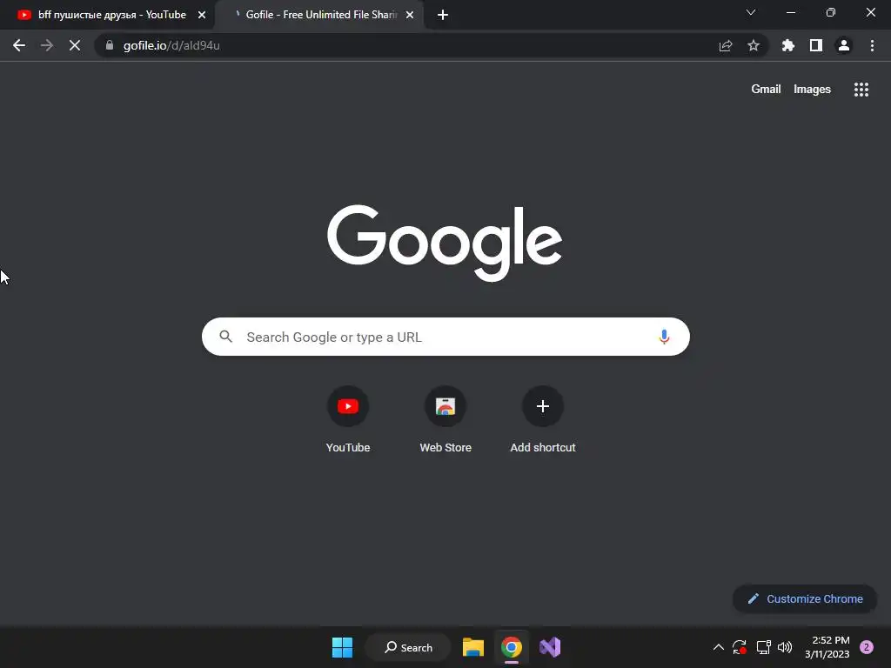Click the padlock site info icon
The width and height of the screenshot is (891, 668).
point(110,45)
